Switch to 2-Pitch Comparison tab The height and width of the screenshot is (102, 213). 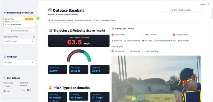[83, 21]
